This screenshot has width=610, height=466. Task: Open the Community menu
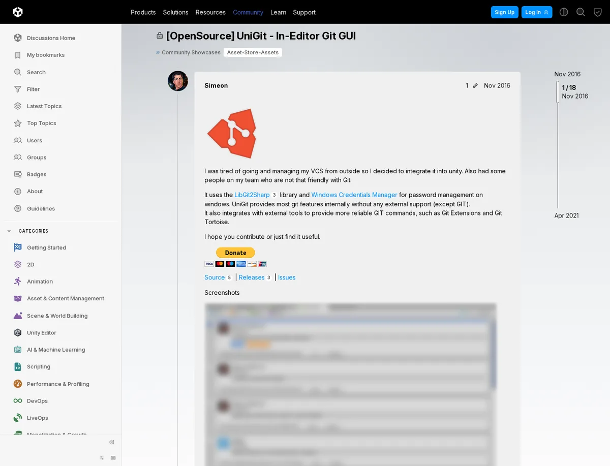(248, 12)
